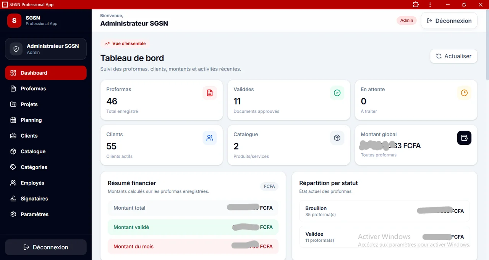Open the Projets section
Image resolution: width=489 pixels, height=260 pixels.
46,104
